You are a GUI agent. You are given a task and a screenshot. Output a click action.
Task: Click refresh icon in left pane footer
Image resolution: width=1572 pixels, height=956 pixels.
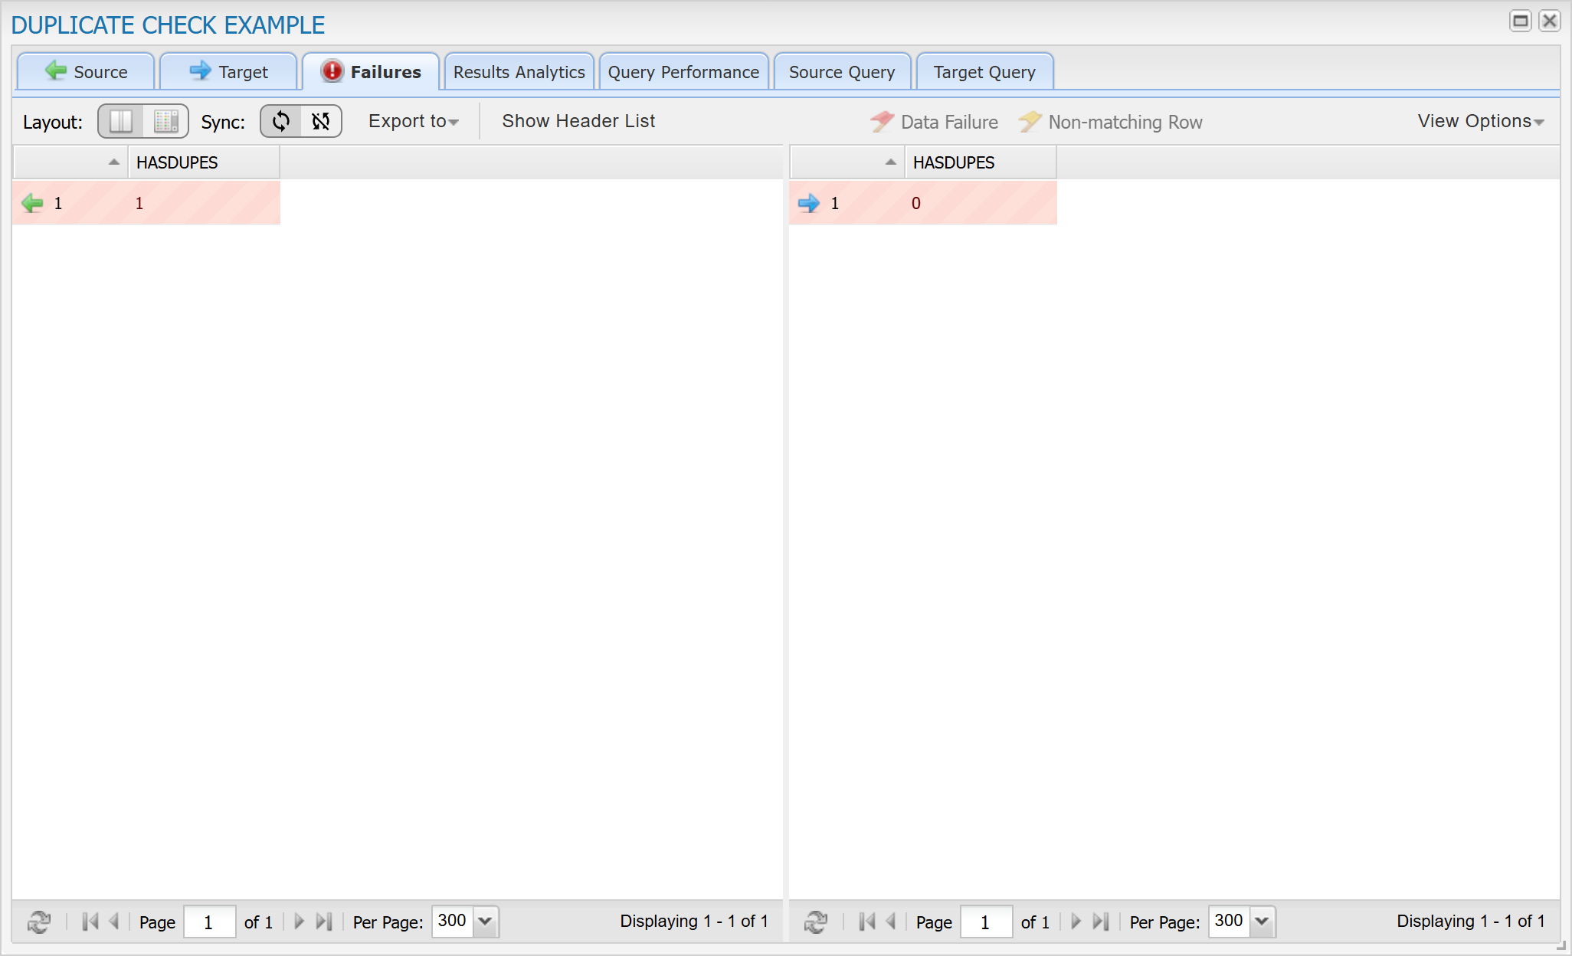39,922
